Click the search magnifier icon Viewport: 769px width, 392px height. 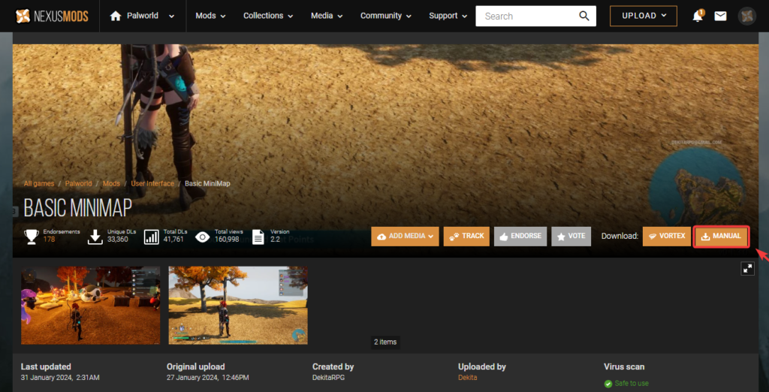click(584, 16)
